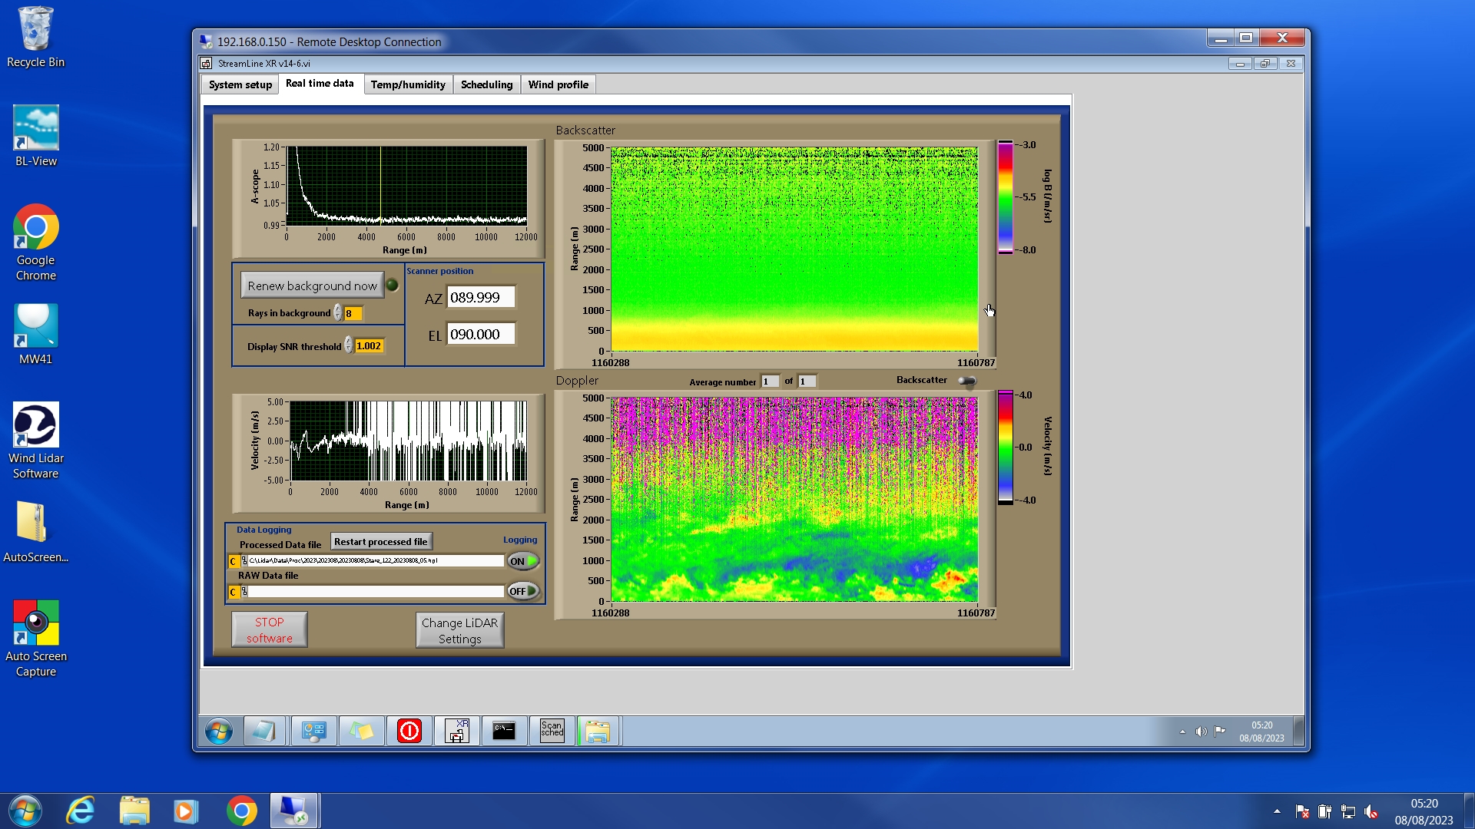
Task: Toggle processed data Logging ON switch
Action: [523, 561]
